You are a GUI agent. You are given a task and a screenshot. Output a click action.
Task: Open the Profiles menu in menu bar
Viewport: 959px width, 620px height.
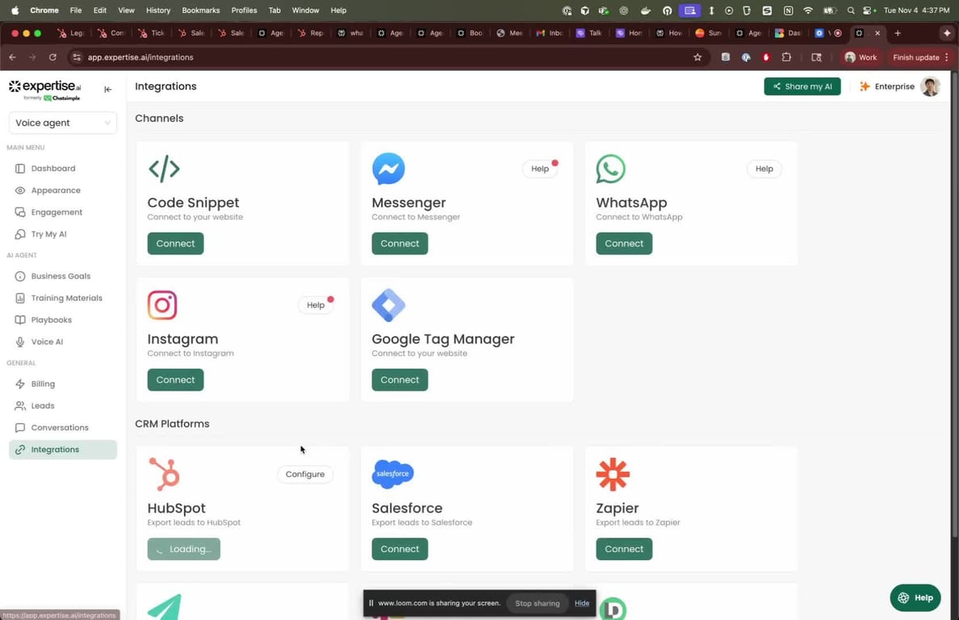coord(244,10)
